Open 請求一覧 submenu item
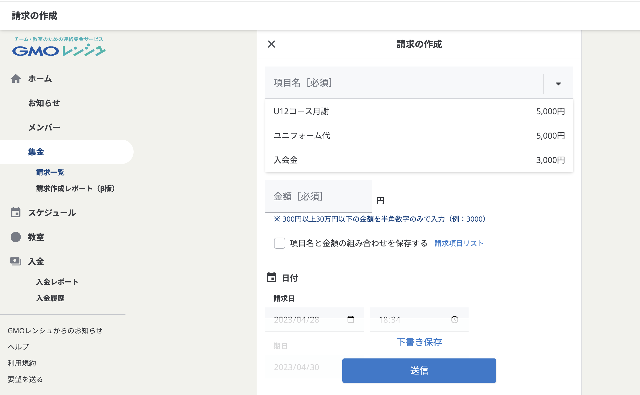 [x=50, y=172]
